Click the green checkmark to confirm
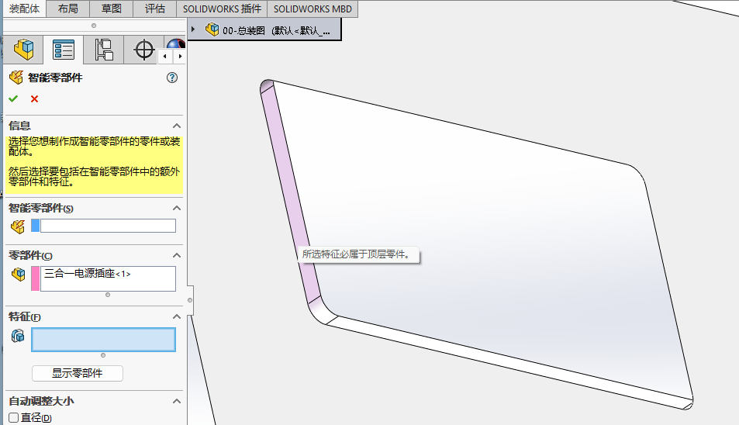 pyautogui.click(x=13, y=98)
